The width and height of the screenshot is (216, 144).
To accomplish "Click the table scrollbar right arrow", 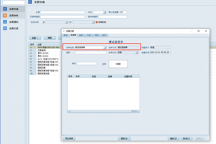I will [138, 111].
